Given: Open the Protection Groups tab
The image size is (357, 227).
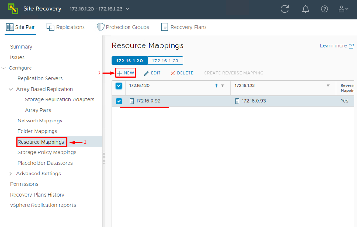Looking at the screenshot, I should 123,27.
